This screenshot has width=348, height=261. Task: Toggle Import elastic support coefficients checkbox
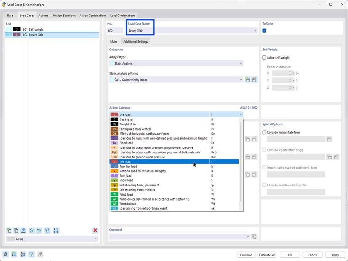(264, 167)
